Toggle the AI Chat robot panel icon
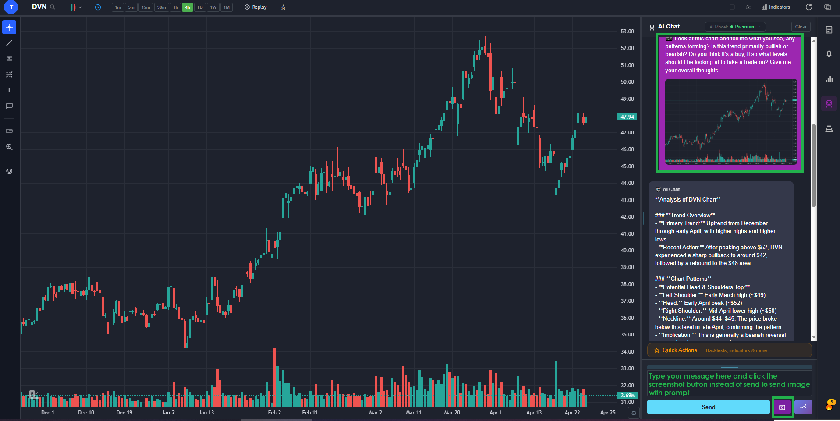 coord(829,103)
